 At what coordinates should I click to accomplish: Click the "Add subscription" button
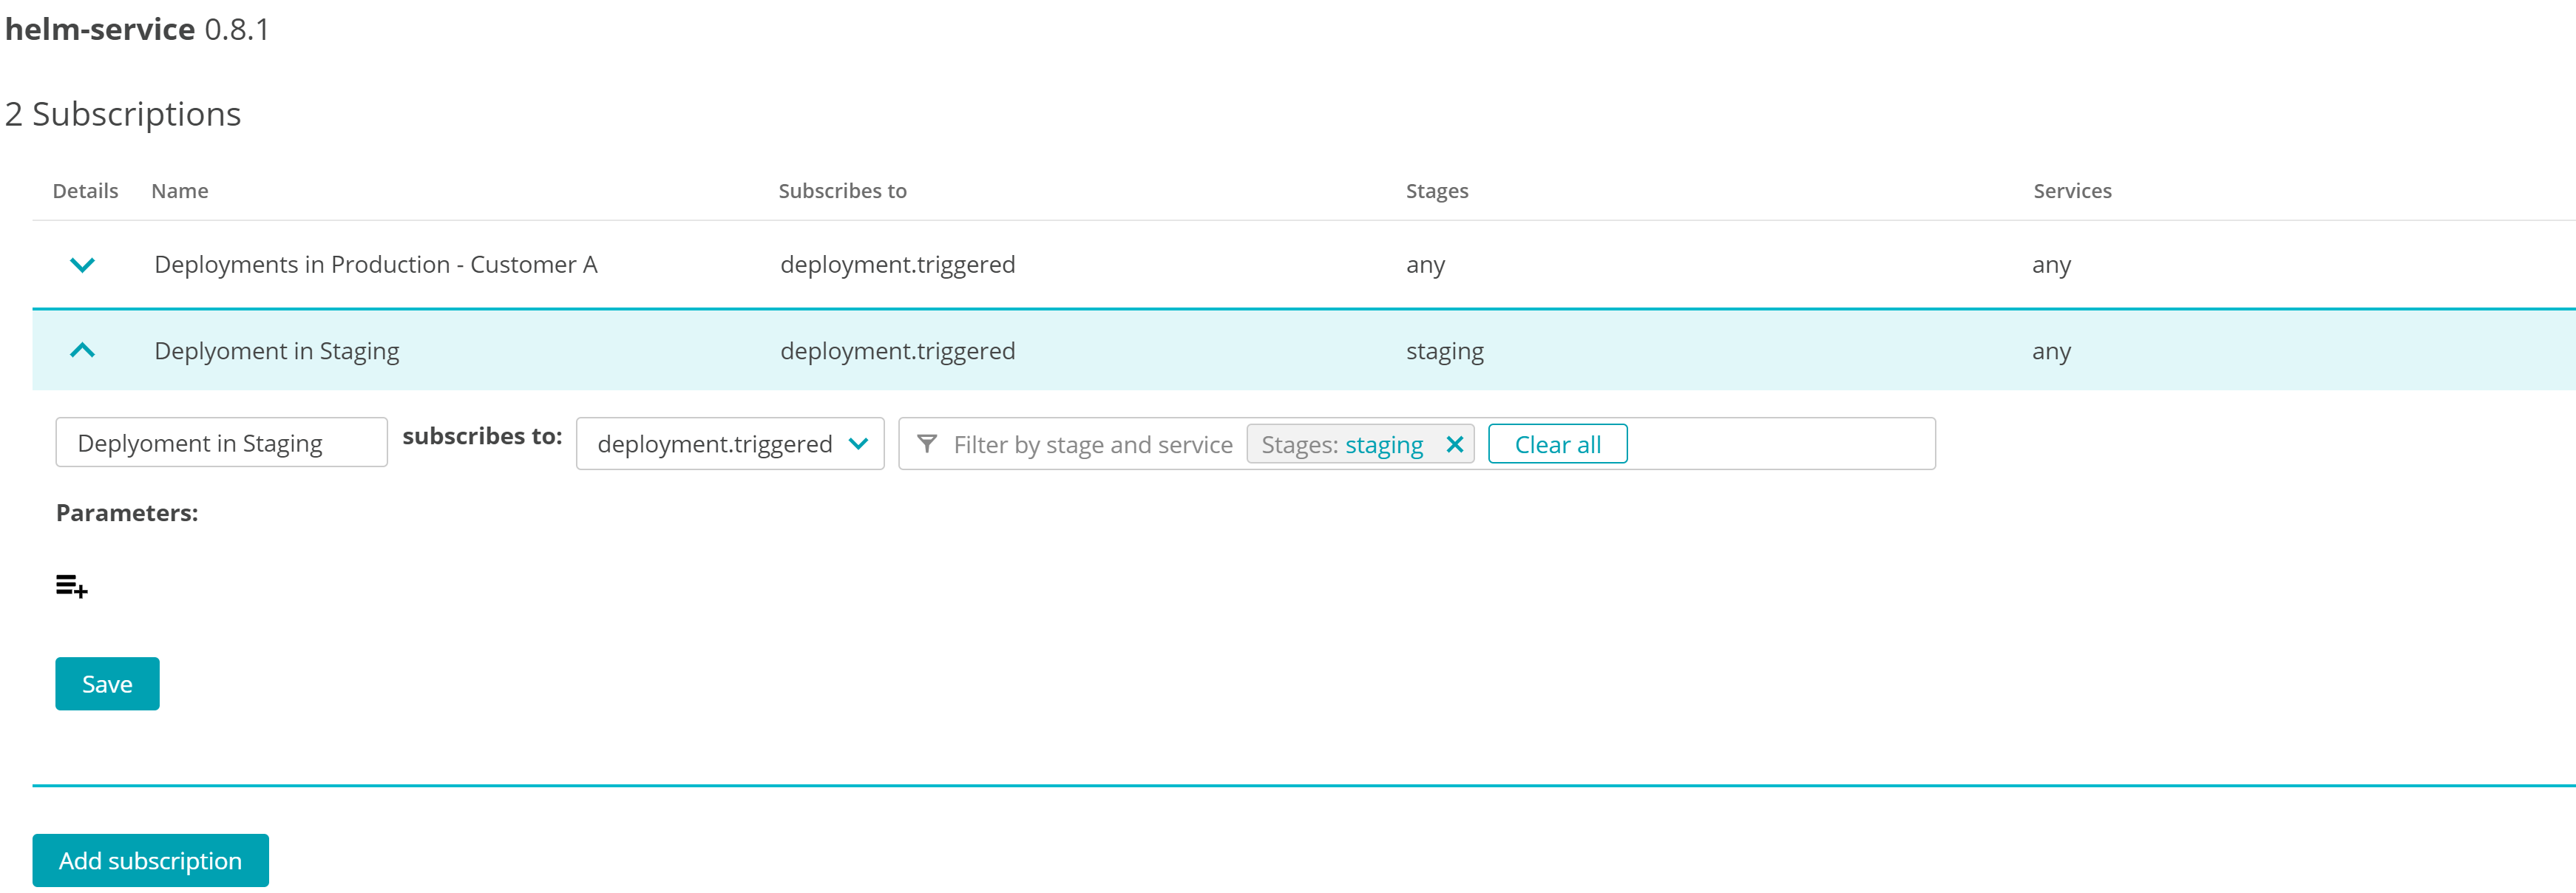click(x=150, y=859)
